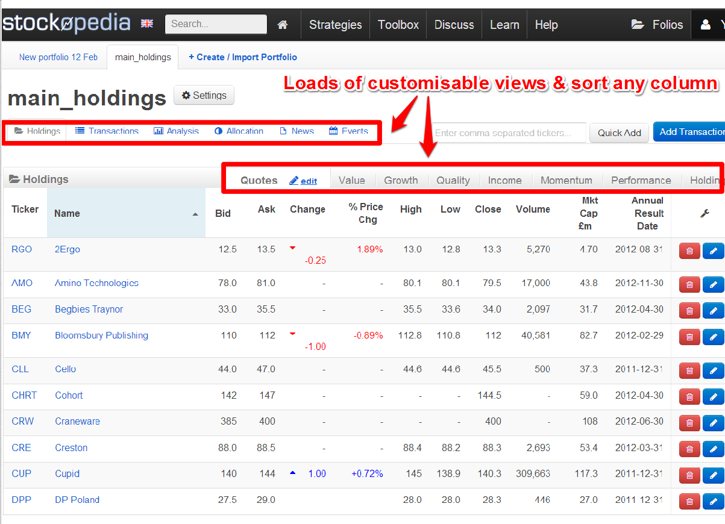
Task: Delete the Begbies Traynor holding
Action: pyautogui.click(x=689, y=310)
